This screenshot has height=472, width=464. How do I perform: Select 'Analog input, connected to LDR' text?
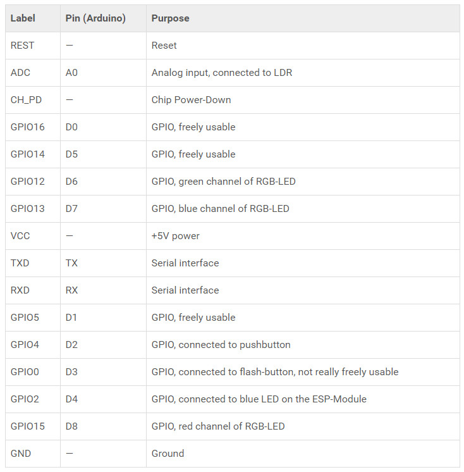[222, 73]
